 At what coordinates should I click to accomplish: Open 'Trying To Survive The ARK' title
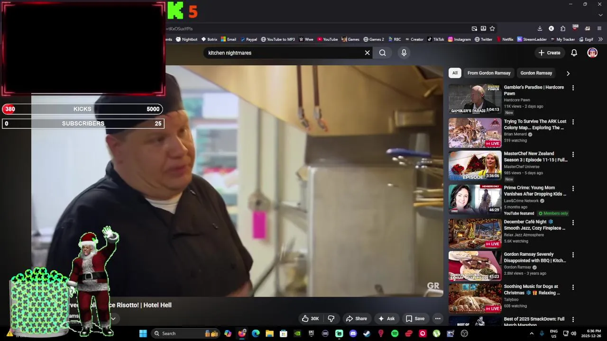click(535, 125)
